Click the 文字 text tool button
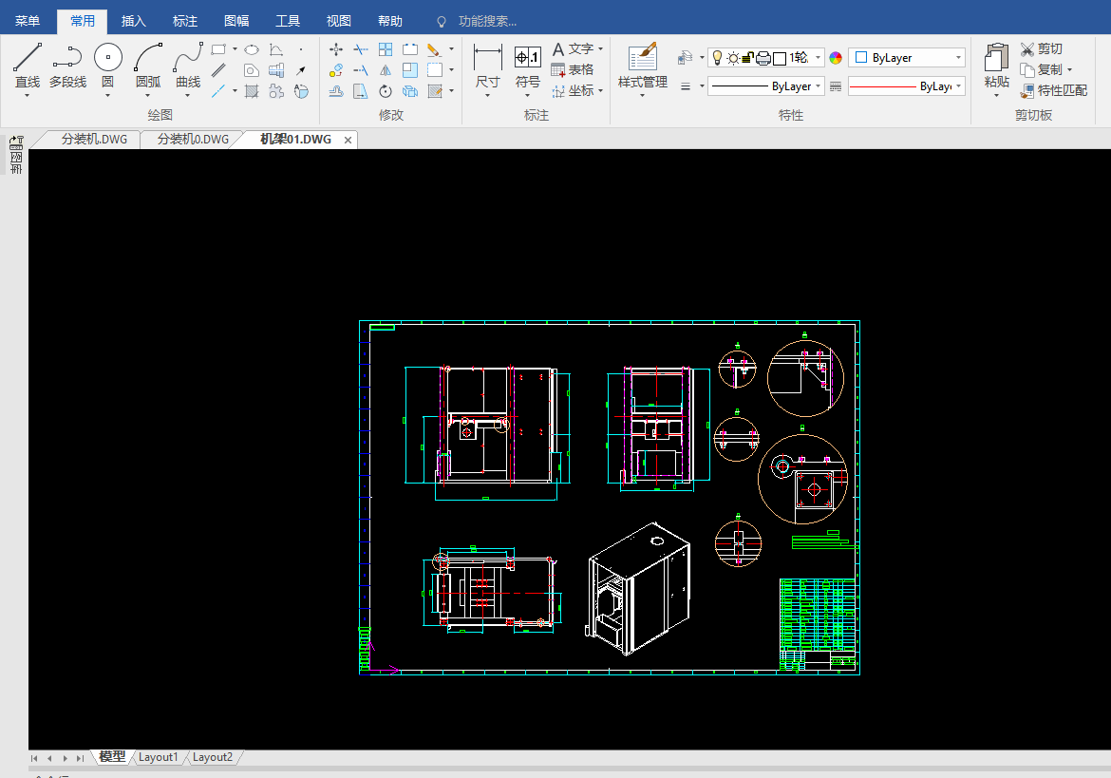The width and height of the screenshot is (1111, 778). [x=574, y=48]
